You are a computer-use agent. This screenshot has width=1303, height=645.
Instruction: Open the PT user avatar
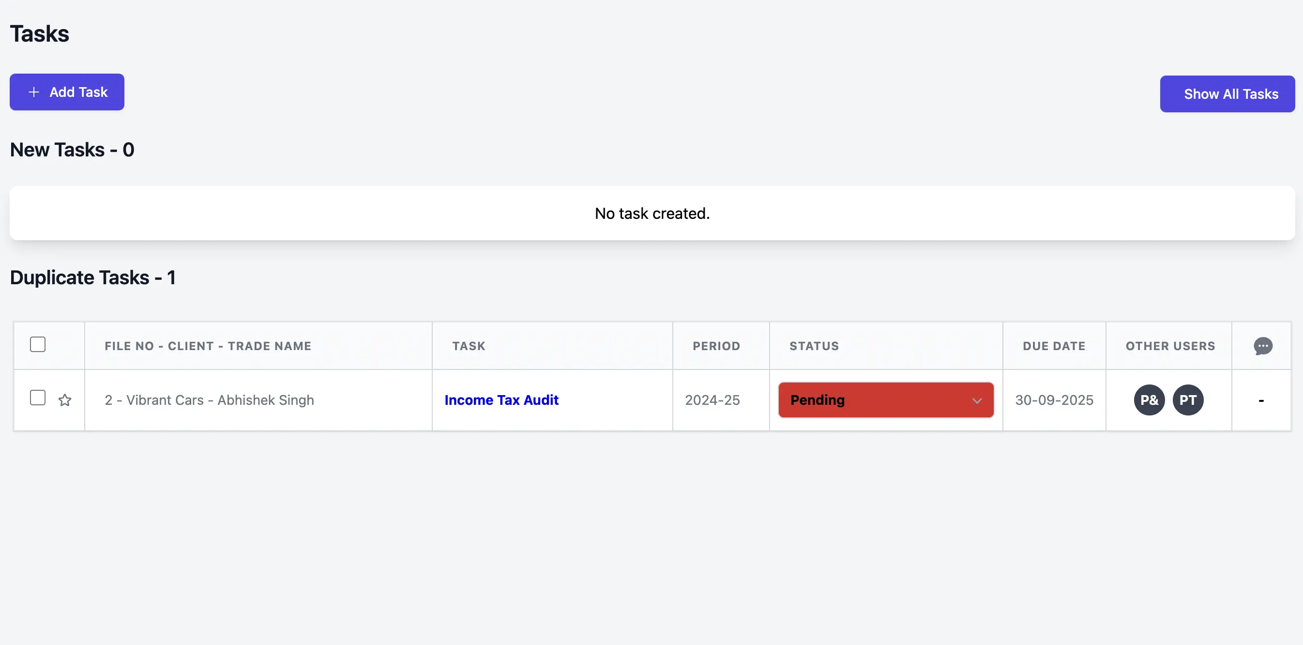tap(1188, 400)
